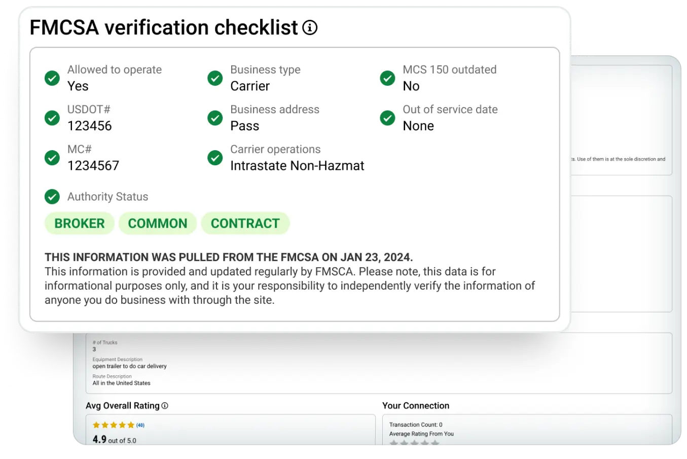Click check icon beside Carrier operations
This screenshot has height=459, width=687.
(215, 158)
